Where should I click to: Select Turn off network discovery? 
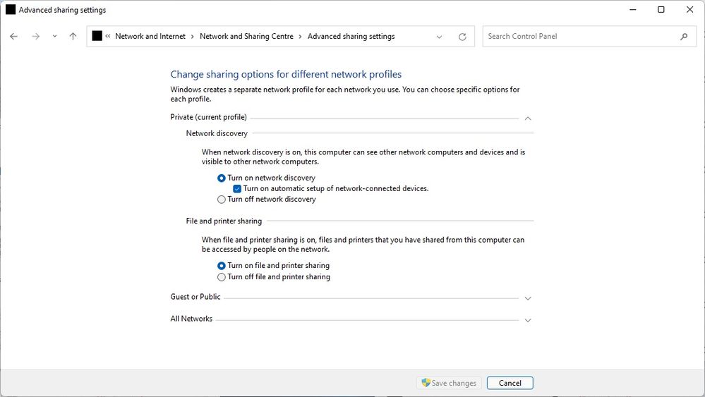(222, 200)
